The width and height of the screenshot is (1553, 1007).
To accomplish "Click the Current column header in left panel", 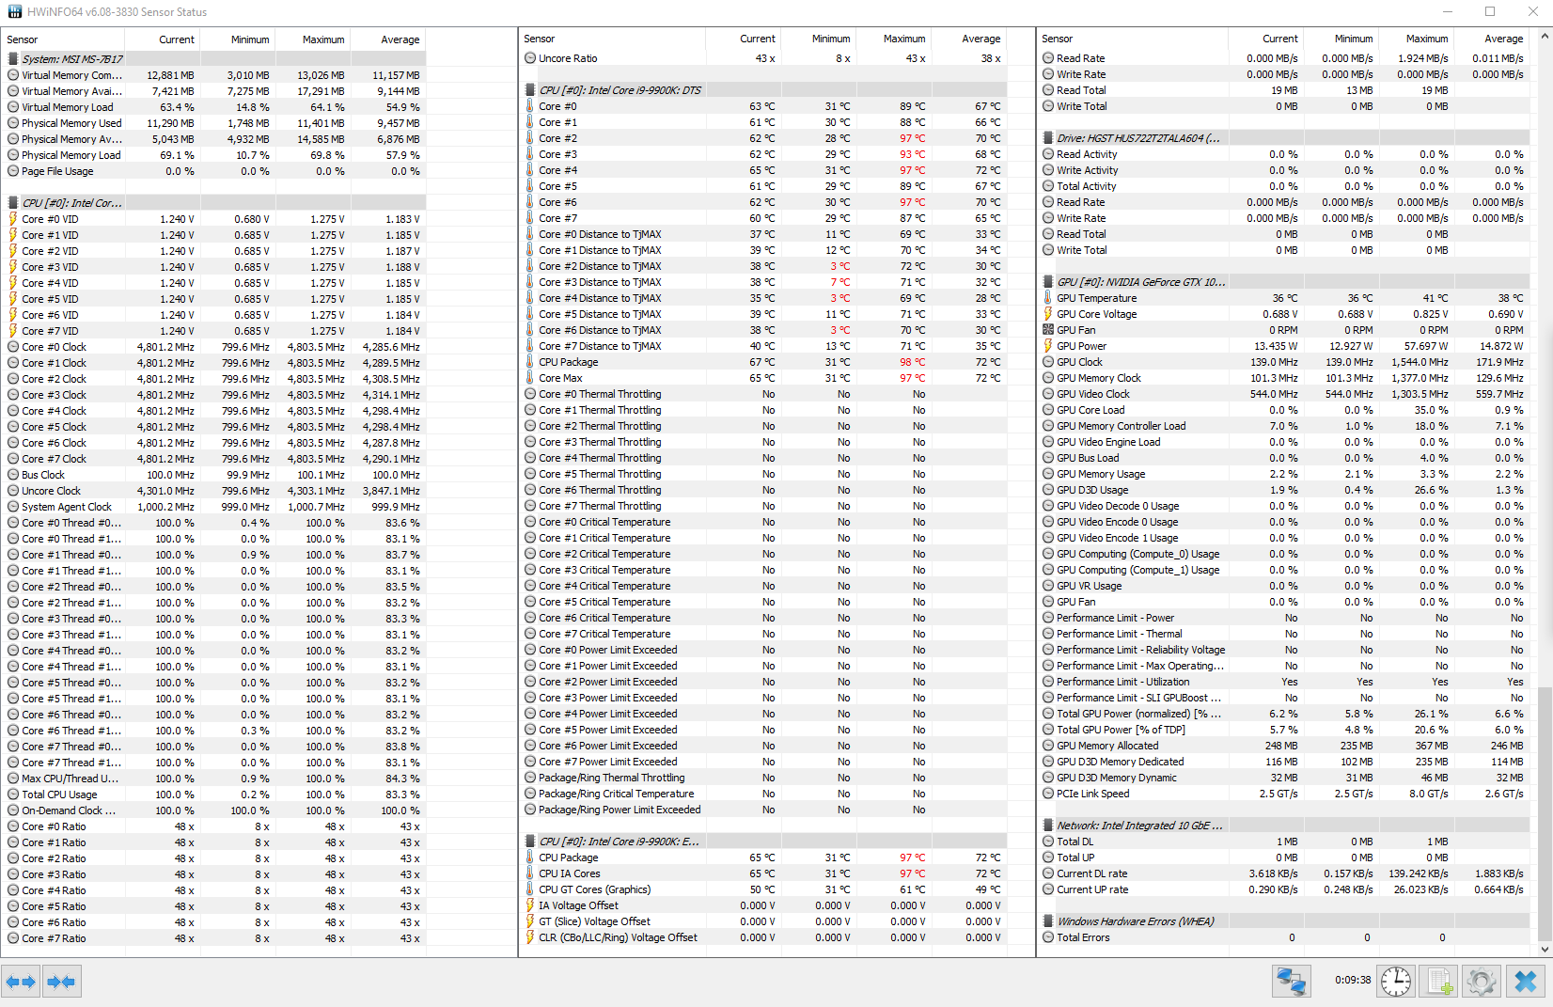I will click(x=163, y=39).
